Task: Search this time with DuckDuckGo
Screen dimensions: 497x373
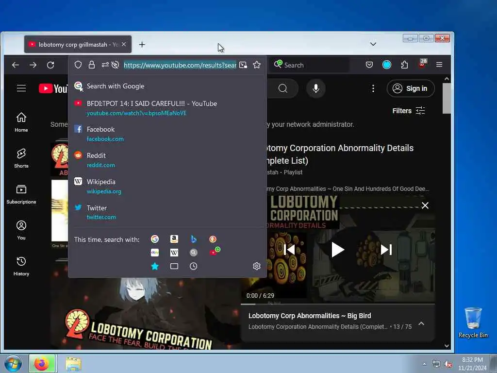Action: coord(213,239)
